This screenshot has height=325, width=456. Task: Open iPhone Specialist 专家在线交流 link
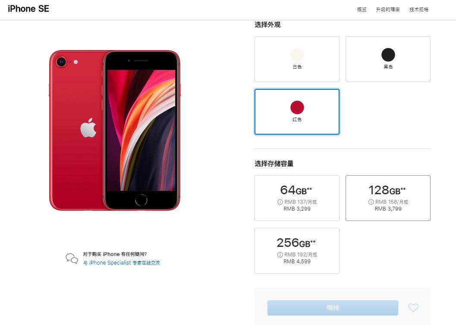(x=122, y=263)
